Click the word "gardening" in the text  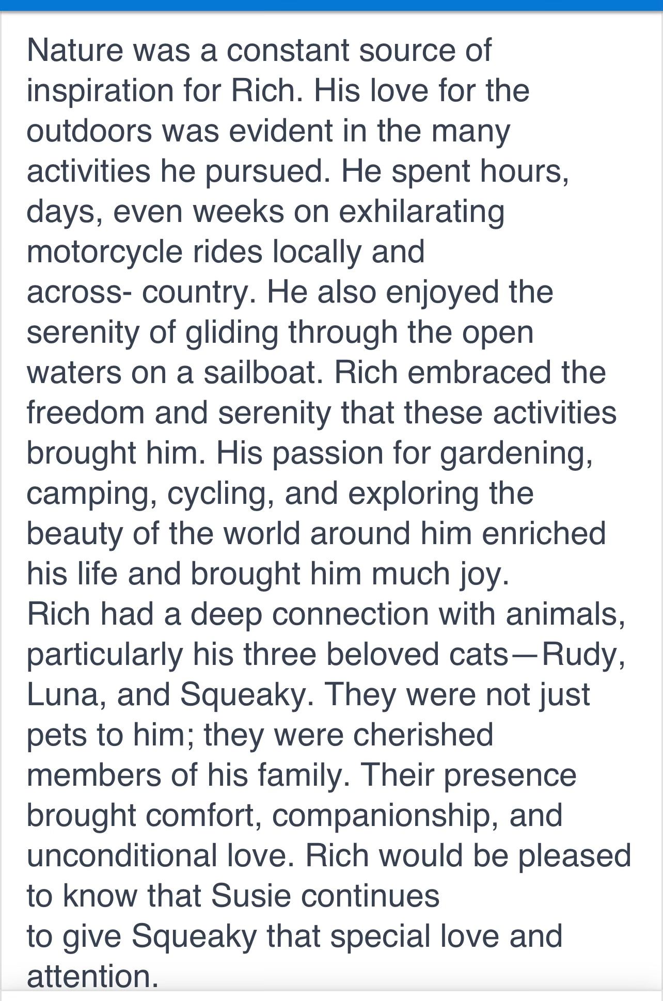click(x=514, y=453)
